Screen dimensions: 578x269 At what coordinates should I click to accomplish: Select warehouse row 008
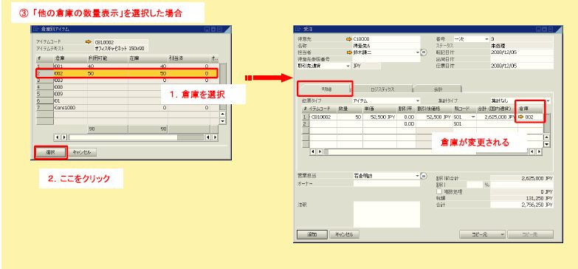pyautogui.click(x=127, y=87)
